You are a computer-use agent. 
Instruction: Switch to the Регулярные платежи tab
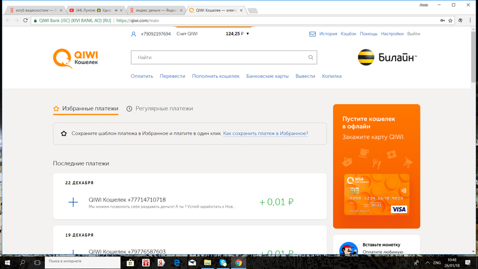164,109
